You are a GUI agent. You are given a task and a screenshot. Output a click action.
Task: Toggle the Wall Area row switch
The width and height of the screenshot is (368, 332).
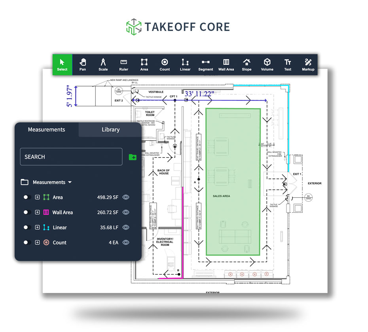(x=27, y=212)
